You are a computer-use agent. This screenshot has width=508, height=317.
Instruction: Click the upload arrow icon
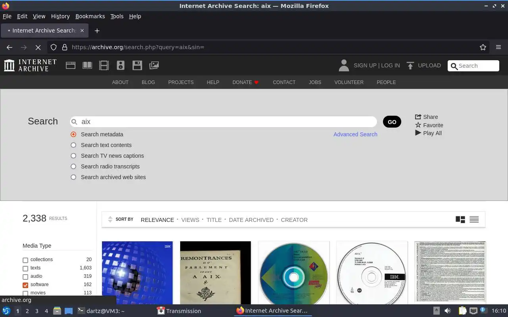(x=410, y=65)
